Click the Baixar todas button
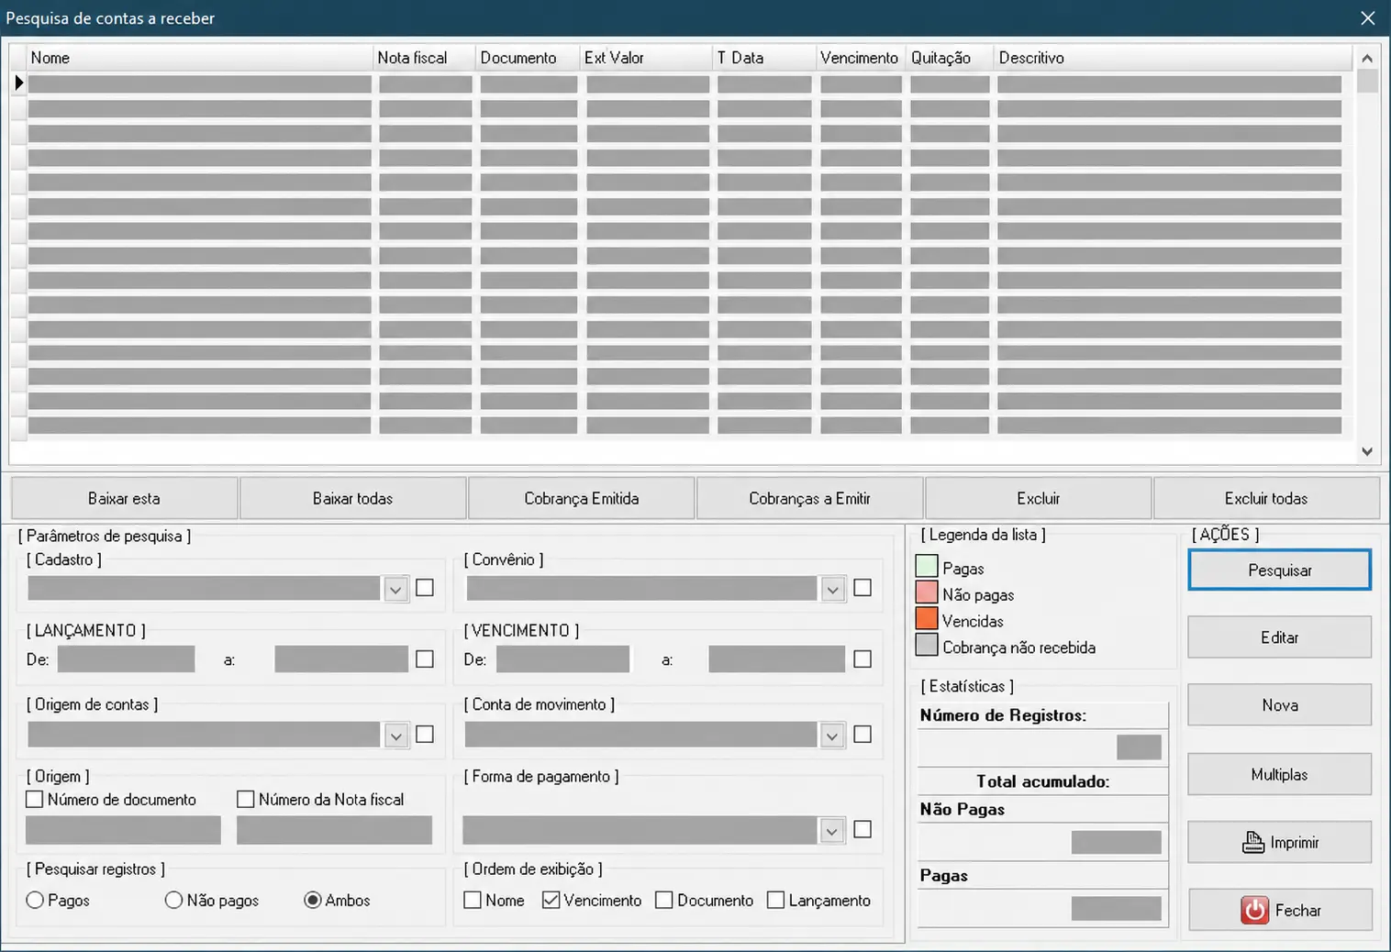1391x952 pixels. [x=352, y=498]
